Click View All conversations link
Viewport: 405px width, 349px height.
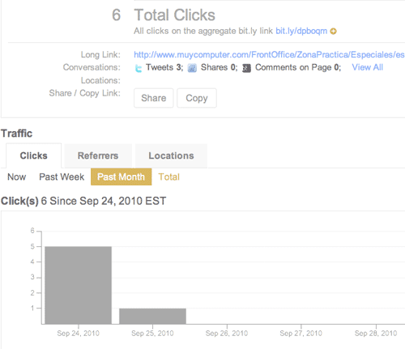pyautogui.click(x=368, y=67)
